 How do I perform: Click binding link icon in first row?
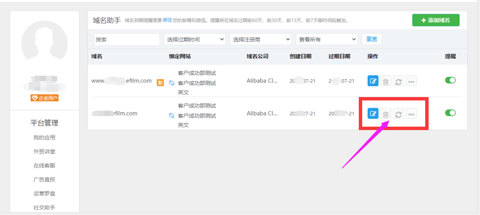(171, 83)
